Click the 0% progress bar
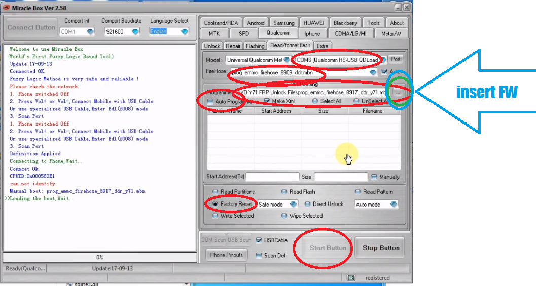The height and width of the screenshot is (286, 536). coord(100,257)
